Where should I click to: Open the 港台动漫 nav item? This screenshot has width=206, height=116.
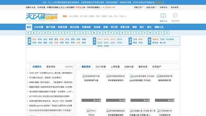pos(74,27)
